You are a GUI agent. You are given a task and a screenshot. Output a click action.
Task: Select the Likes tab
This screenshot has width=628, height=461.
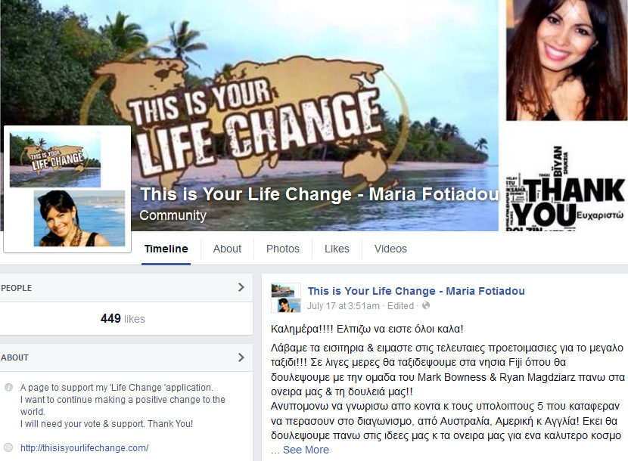pos(337,249)
